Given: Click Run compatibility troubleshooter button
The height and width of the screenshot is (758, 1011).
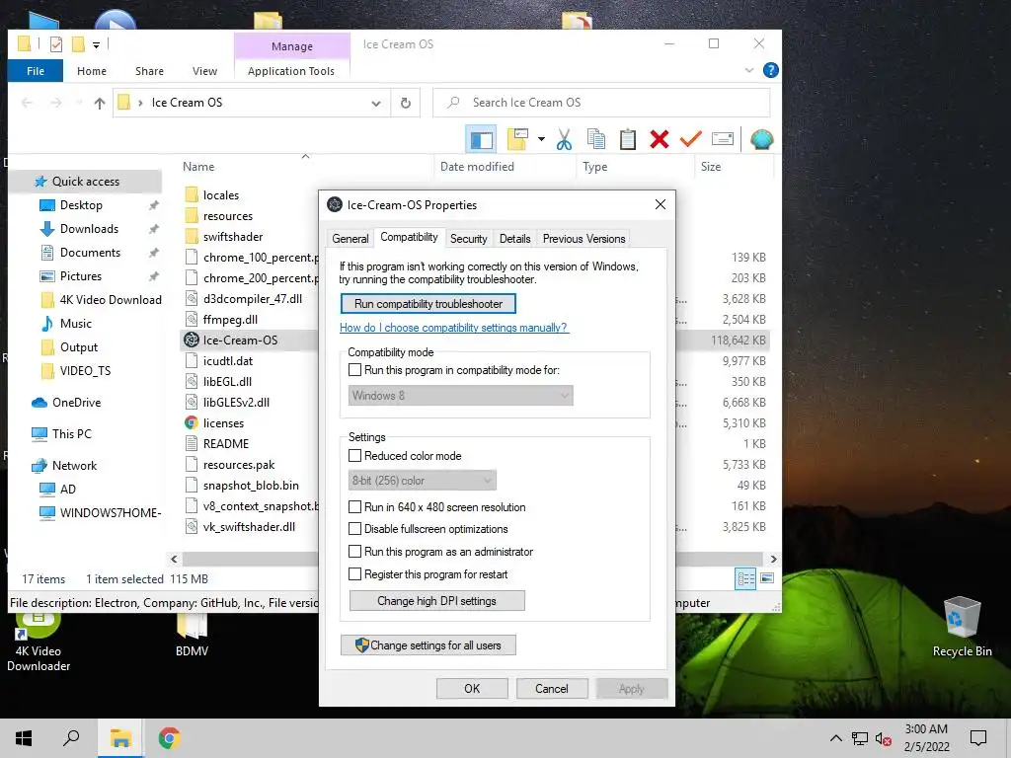Looking at the screenshot, I should pos(428,304).
